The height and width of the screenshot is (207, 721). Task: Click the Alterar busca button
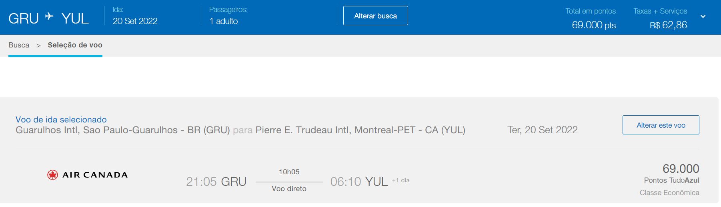[375, 16]
